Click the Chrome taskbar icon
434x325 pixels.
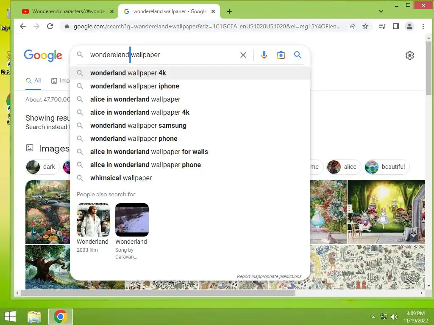coord(61,317)
